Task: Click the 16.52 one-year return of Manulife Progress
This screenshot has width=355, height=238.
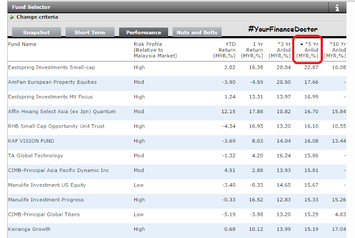Action: [x=256, y=200]
